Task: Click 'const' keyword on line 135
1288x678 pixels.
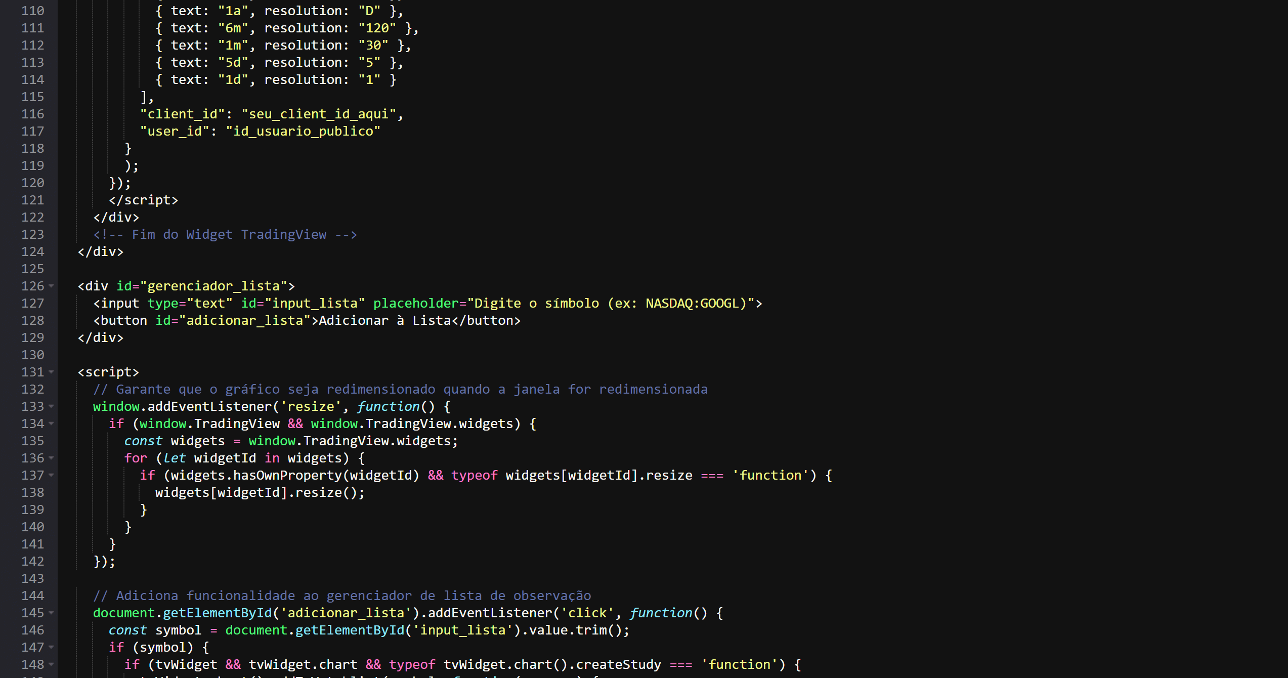Action: (x=143, y=441)
